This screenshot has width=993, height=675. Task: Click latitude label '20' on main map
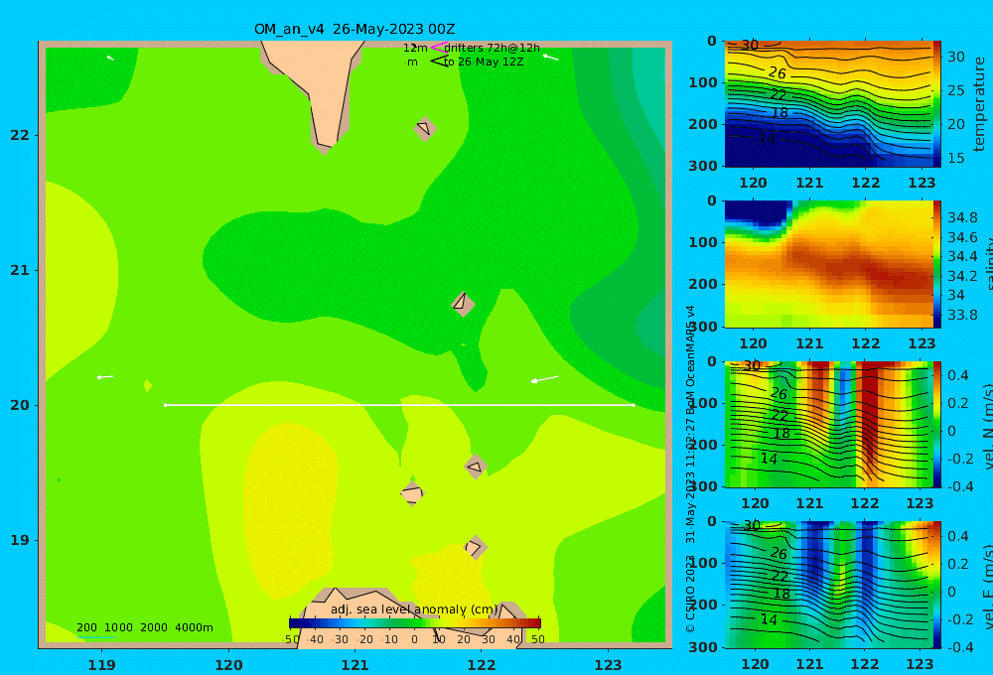(x=20, y=405)
